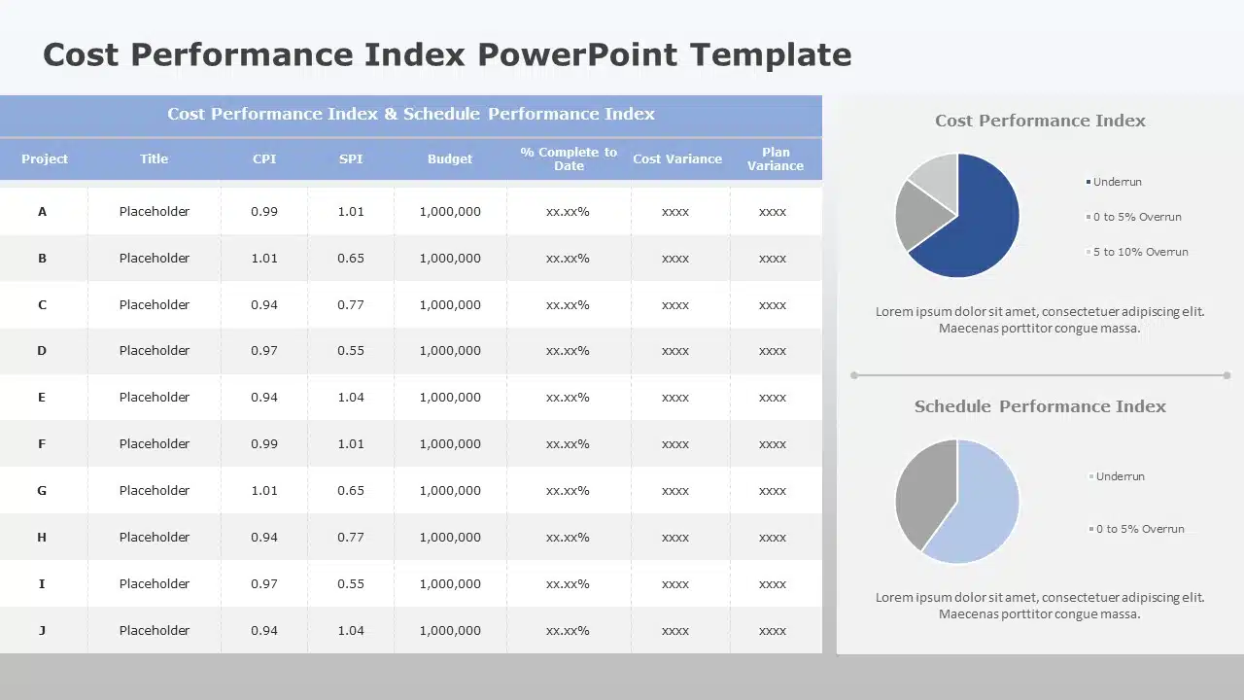Click the Budget column header
Screen dimensions: 1244x700
(450, 158)
